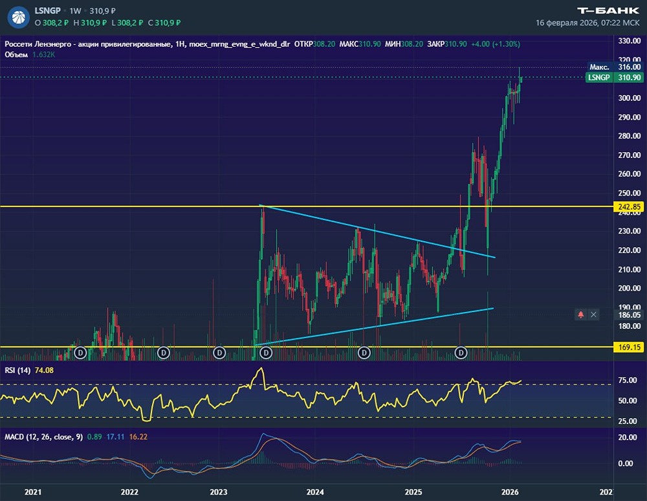The image size is (647, 501).
Task: Click the MACD 0.00 axis label
Action: tap(626, 464)
